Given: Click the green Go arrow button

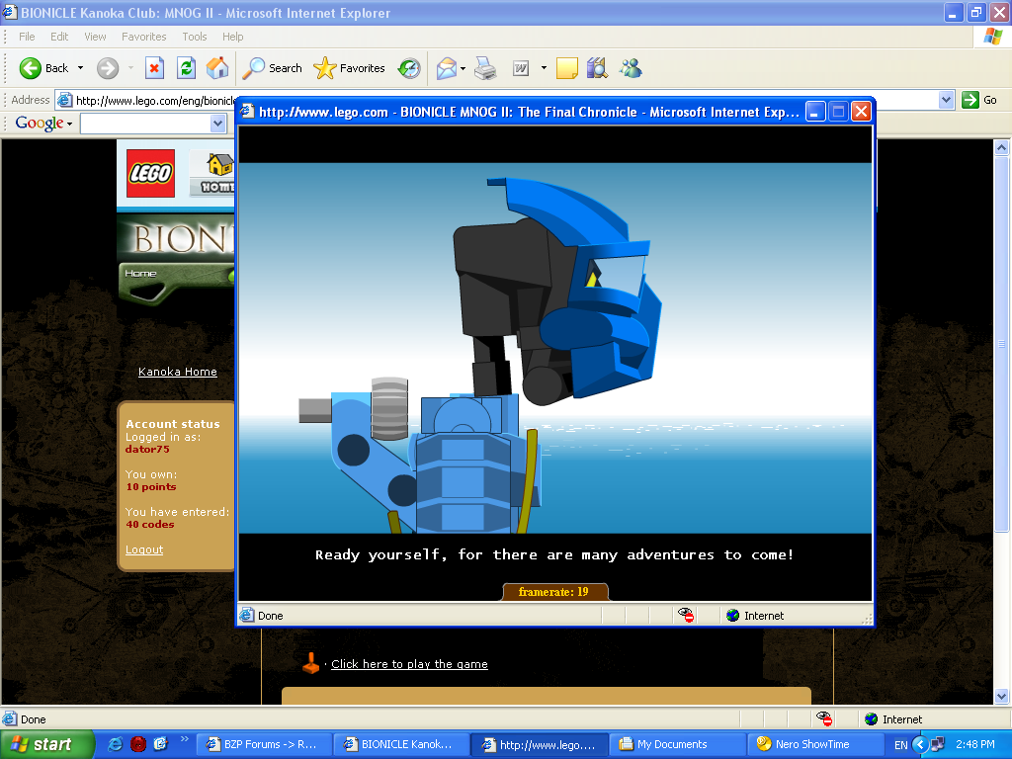Looking at the screenshot, I should 970,100.
